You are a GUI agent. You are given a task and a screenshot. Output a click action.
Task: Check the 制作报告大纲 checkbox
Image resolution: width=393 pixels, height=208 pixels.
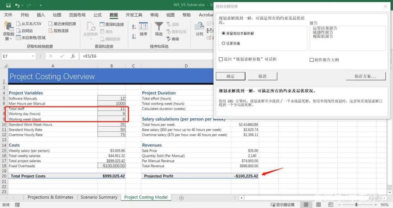click(311, 60)
